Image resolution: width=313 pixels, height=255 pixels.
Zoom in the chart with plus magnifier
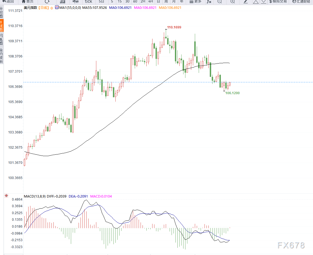pos(232,2)
